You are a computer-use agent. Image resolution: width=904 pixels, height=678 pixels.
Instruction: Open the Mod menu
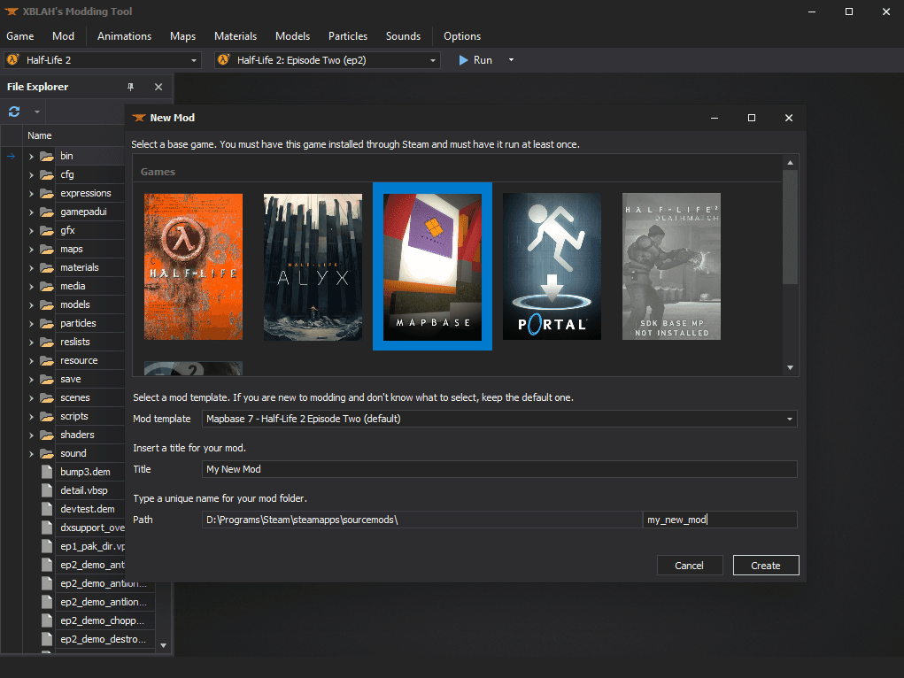pyautogui.click(x=64, y=36)
